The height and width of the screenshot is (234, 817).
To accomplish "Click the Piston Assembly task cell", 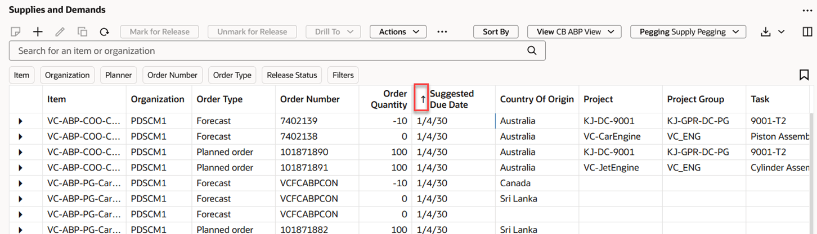I will (778, 137).
